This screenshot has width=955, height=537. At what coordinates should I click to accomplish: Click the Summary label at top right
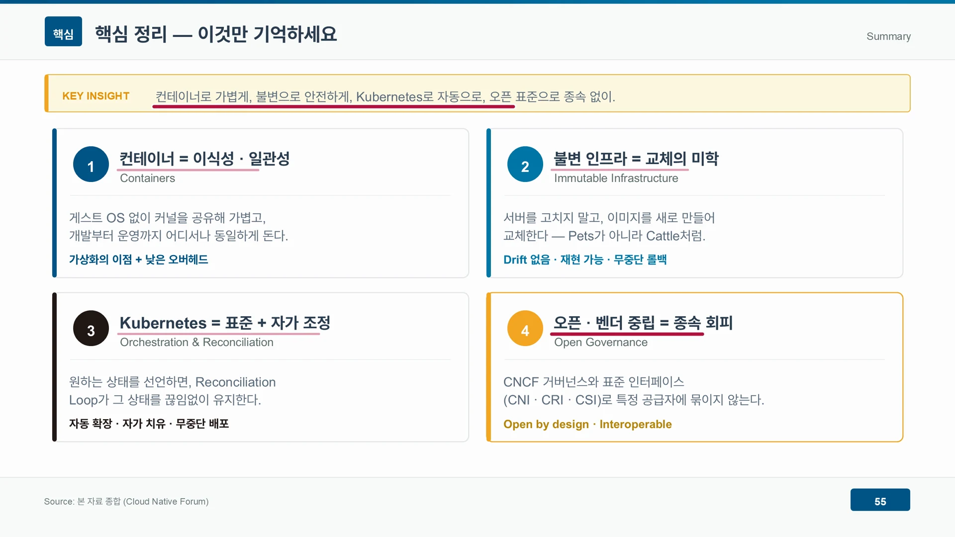click(889, 36)
